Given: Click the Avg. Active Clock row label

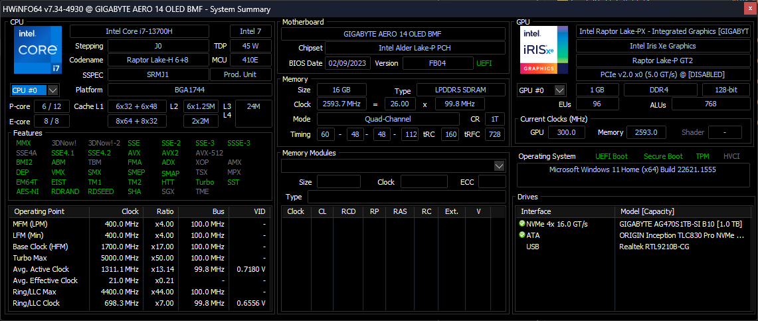Looking at the screenshot, I should [x=41, y=269].
